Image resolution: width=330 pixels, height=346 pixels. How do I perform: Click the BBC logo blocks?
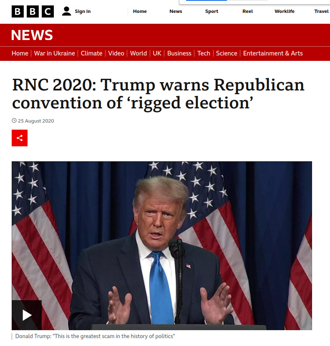33,12
